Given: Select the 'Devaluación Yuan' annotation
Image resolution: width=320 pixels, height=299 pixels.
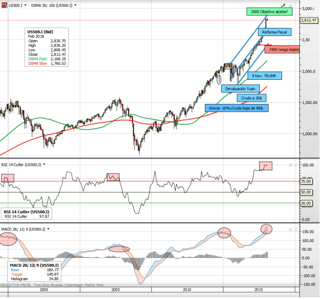Looking at the screenshot, I should (x=241, y=89).
